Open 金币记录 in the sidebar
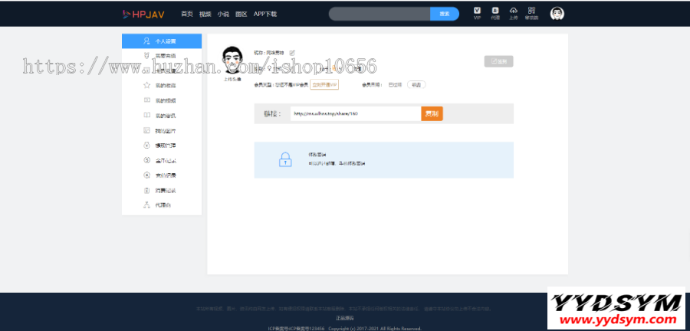The height and width of the screenshot is (331, 690). click(x=162, y=160)
